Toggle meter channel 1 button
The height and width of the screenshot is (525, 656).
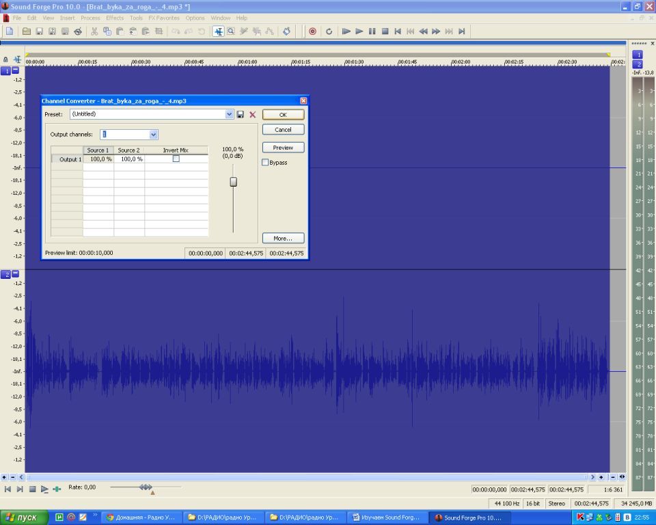[638, 55]
